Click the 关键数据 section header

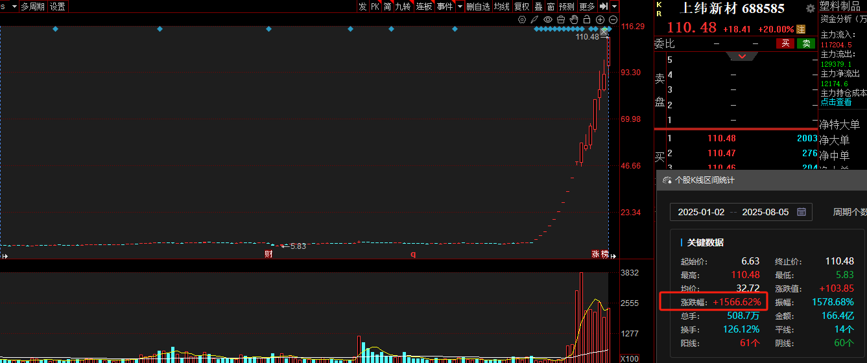click(706, 242)
